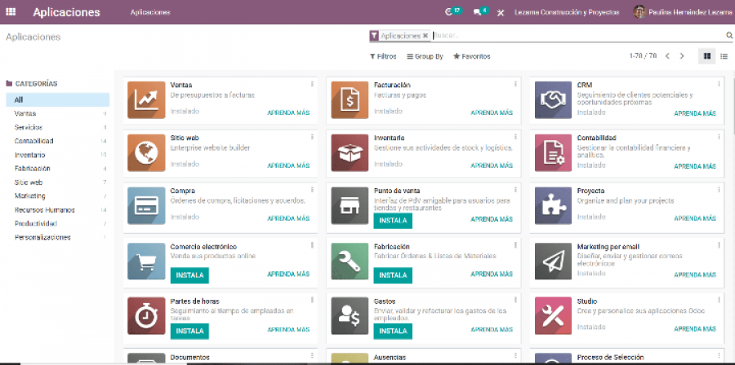Open options menu for Ventas card
The height and width of the screenshot is (365, 735).
312,84
